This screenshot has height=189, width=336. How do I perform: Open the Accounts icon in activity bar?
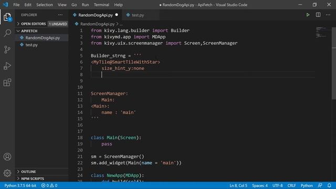[7, 156]
